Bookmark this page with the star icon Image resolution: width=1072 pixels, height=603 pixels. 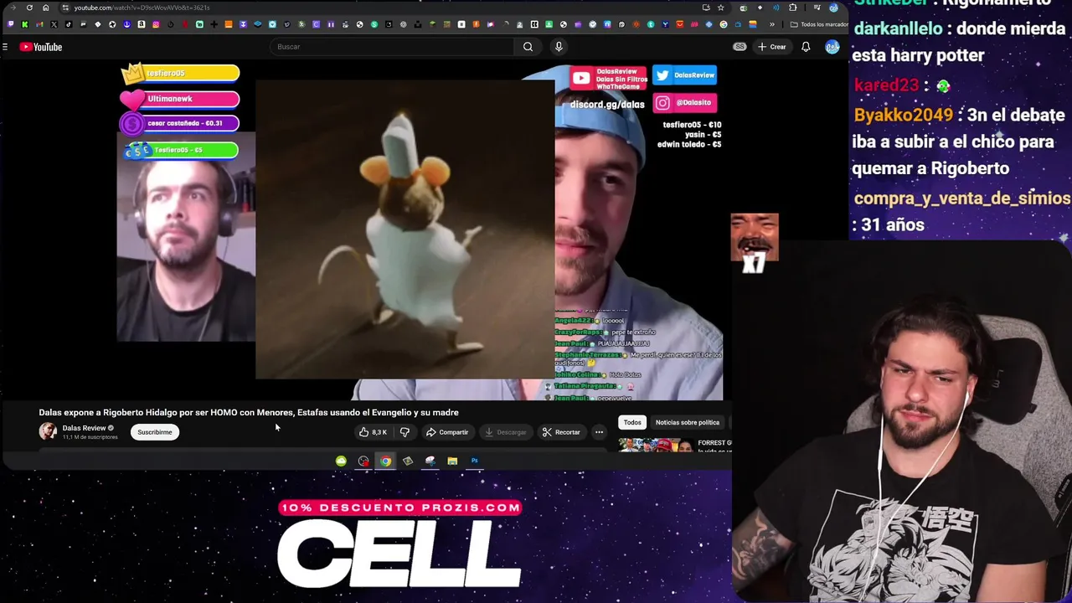tap(720, 8)
